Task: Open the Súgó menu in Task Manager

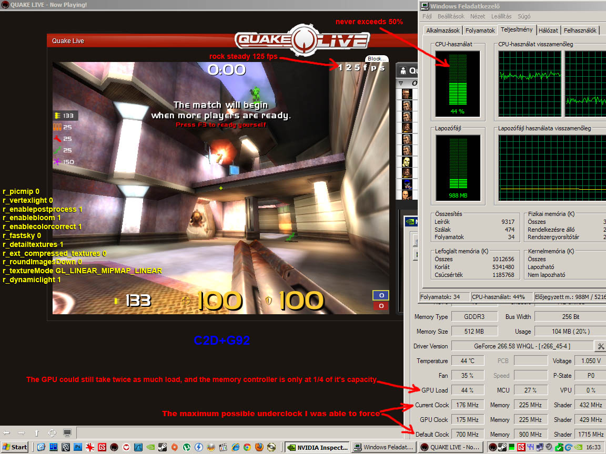Action: tap(524, 16)
